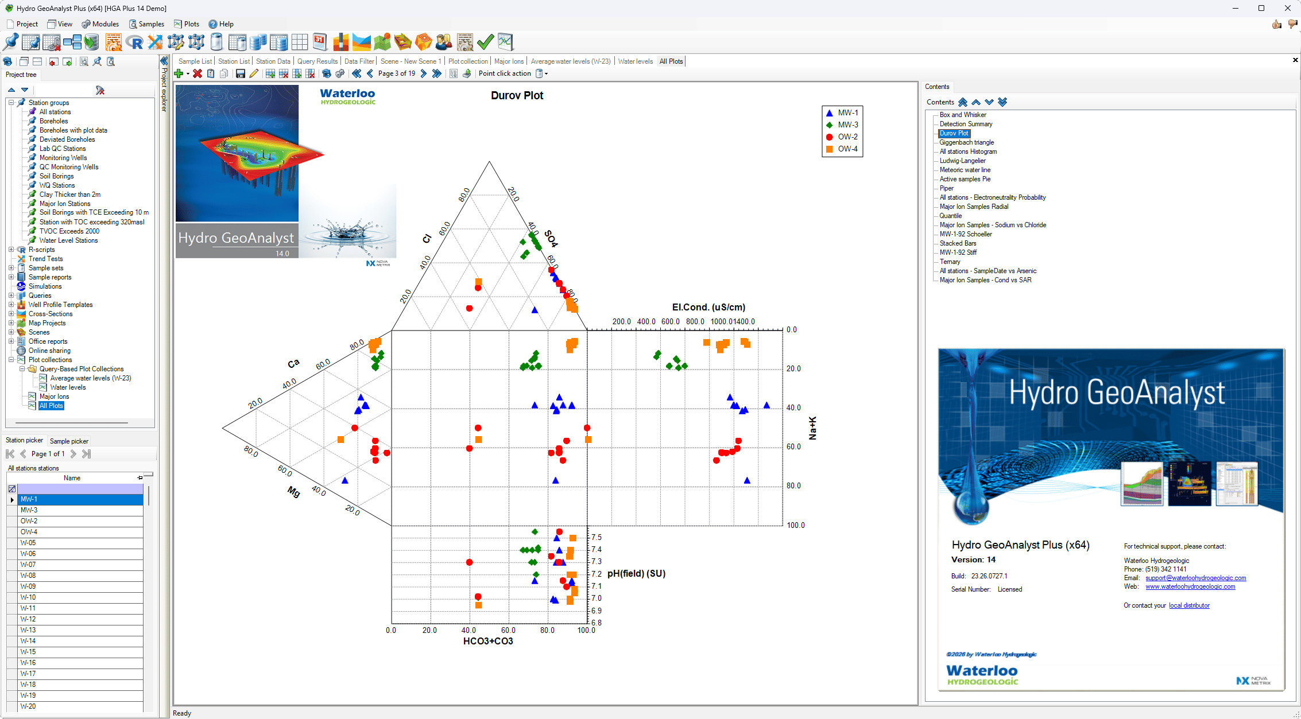1301x719 pixels.
Task: Select station row OW-2 in station list
Action: click(80, 521)
